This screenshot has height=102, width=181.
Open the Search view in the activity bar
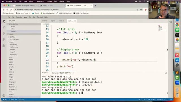point(4,27)
